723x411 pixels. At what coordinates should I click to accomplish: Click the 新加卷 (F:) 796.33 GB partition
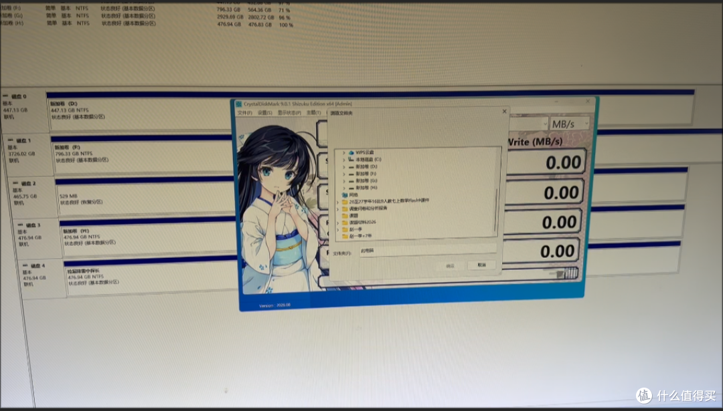[143, 154]
